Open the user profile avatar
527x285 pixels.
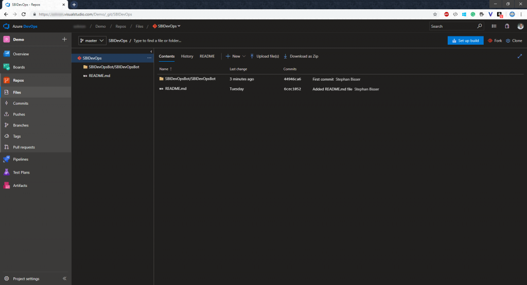pos(520,26)
